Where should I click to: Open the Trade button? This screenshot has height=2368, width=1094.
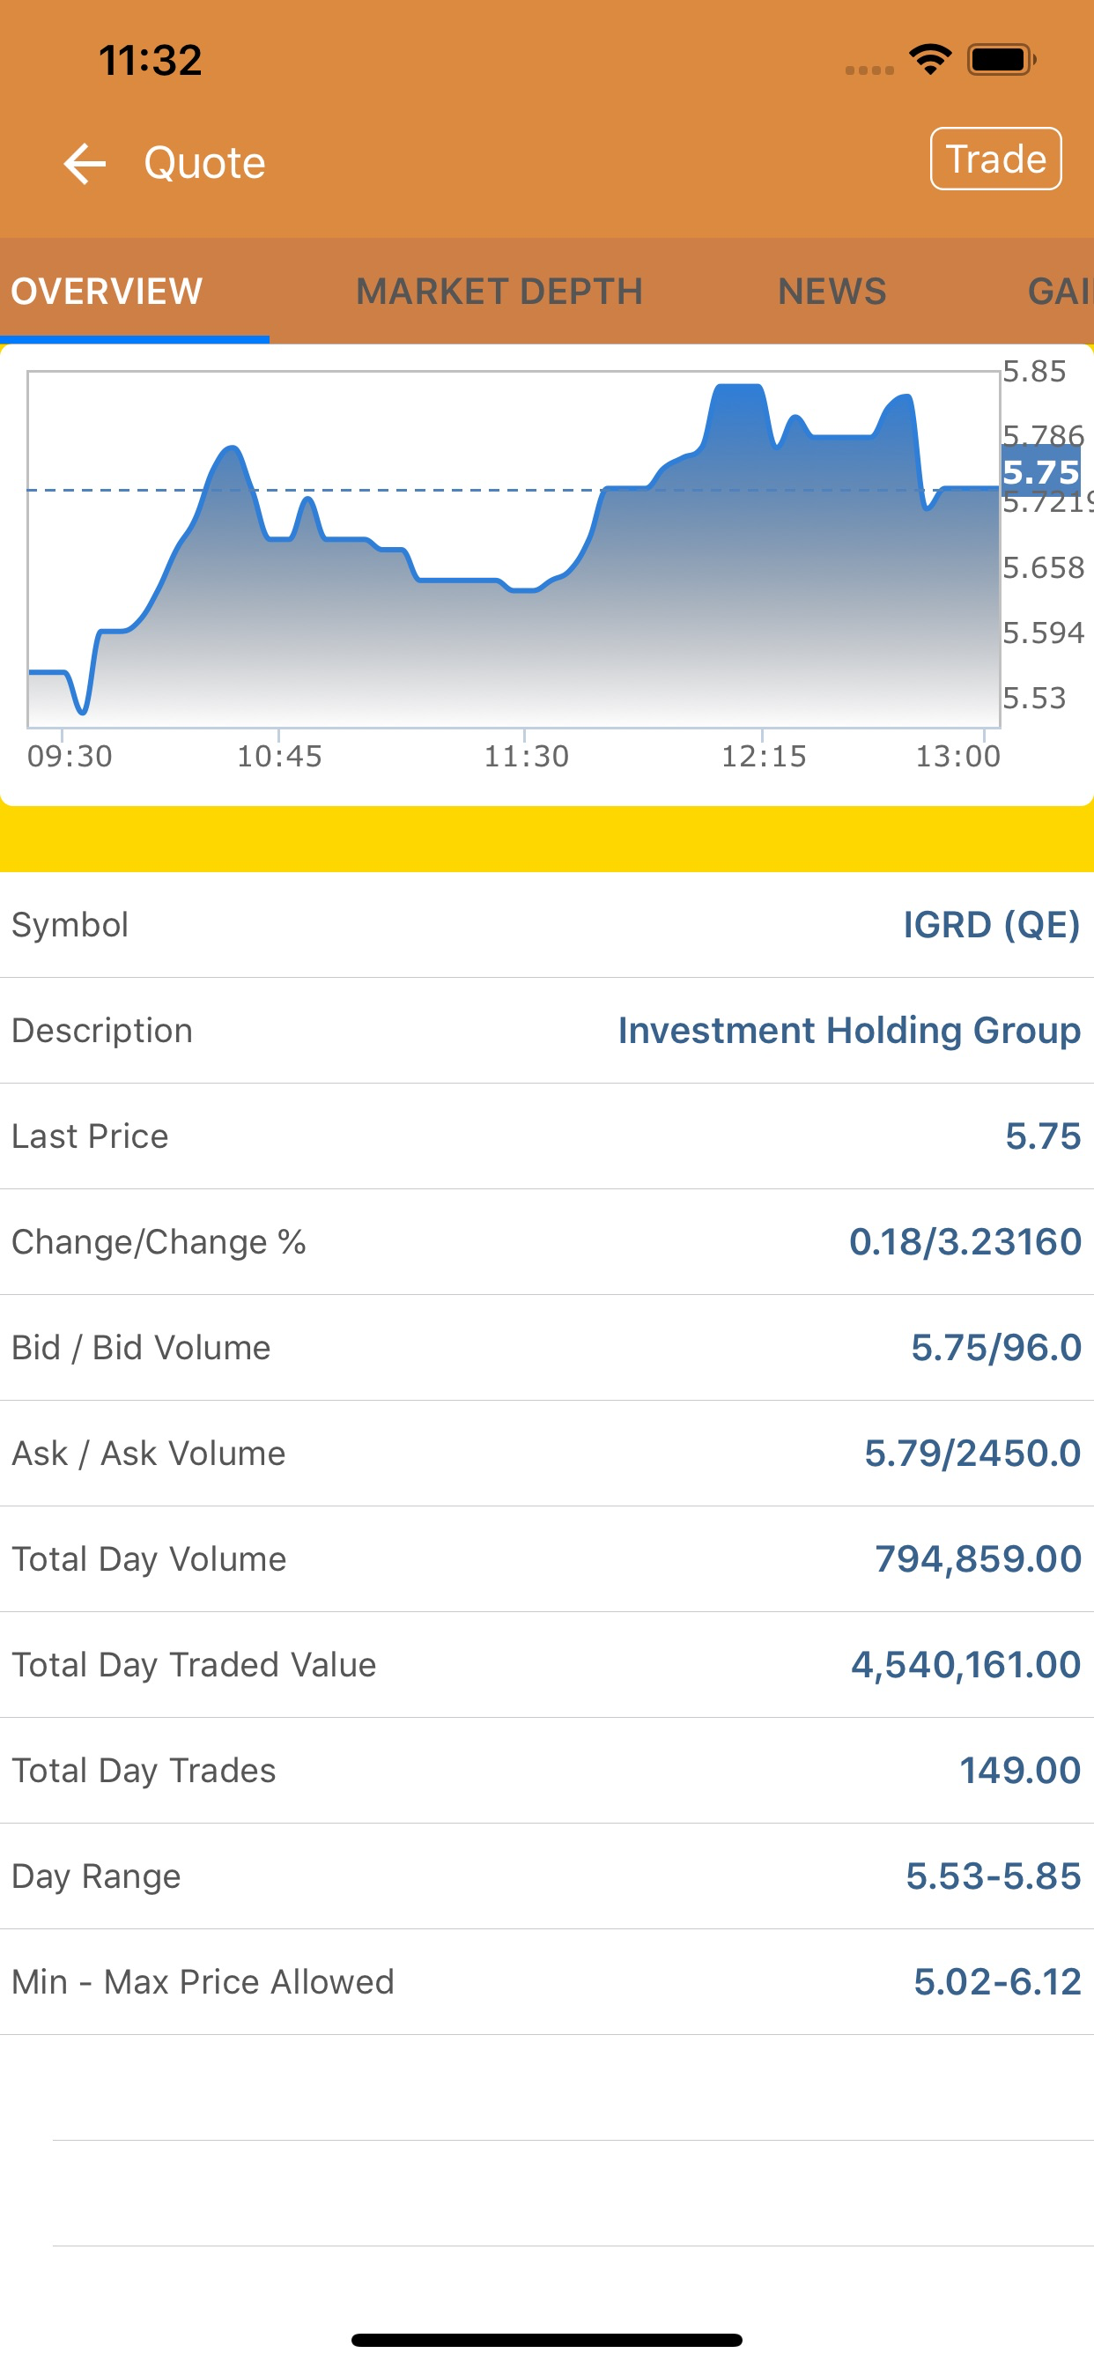995,159
